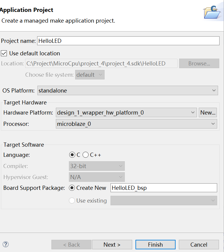Image resolution: width=224 pixels, height=252 pixels.
Task: Expand the Hardware Platform dropdown
Action: (x=126, y=112)
